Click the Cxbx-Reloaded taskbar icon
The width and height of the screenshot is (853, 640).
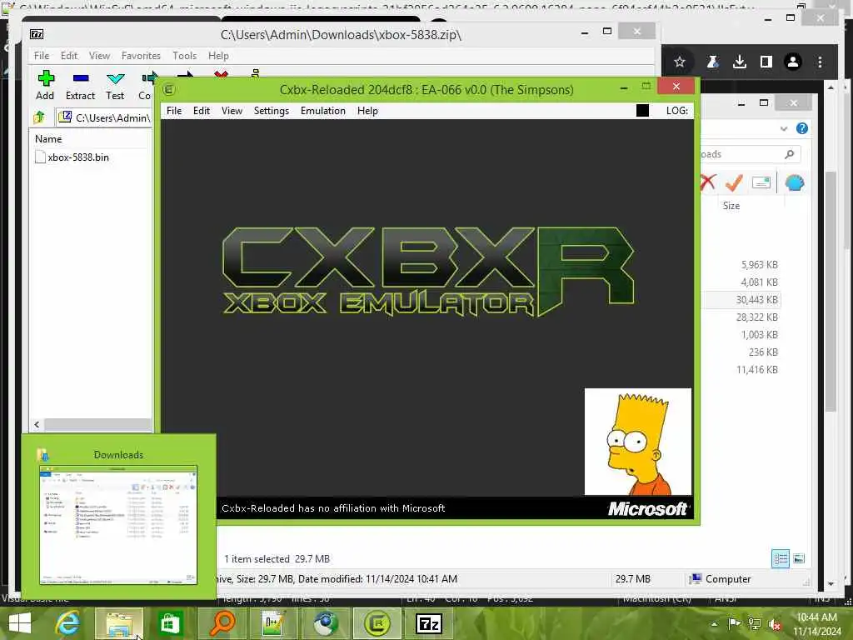(x=377, y=623)
